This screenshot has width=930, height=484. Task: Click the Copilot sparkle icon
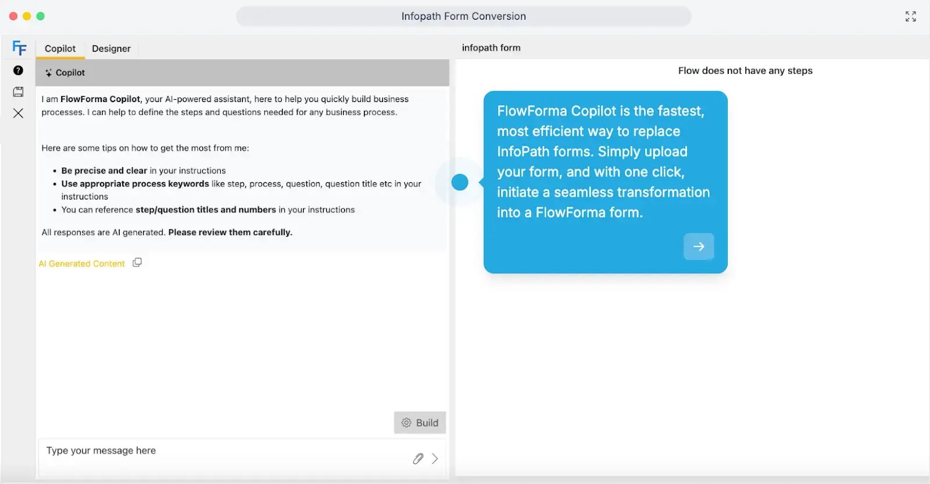47,72
